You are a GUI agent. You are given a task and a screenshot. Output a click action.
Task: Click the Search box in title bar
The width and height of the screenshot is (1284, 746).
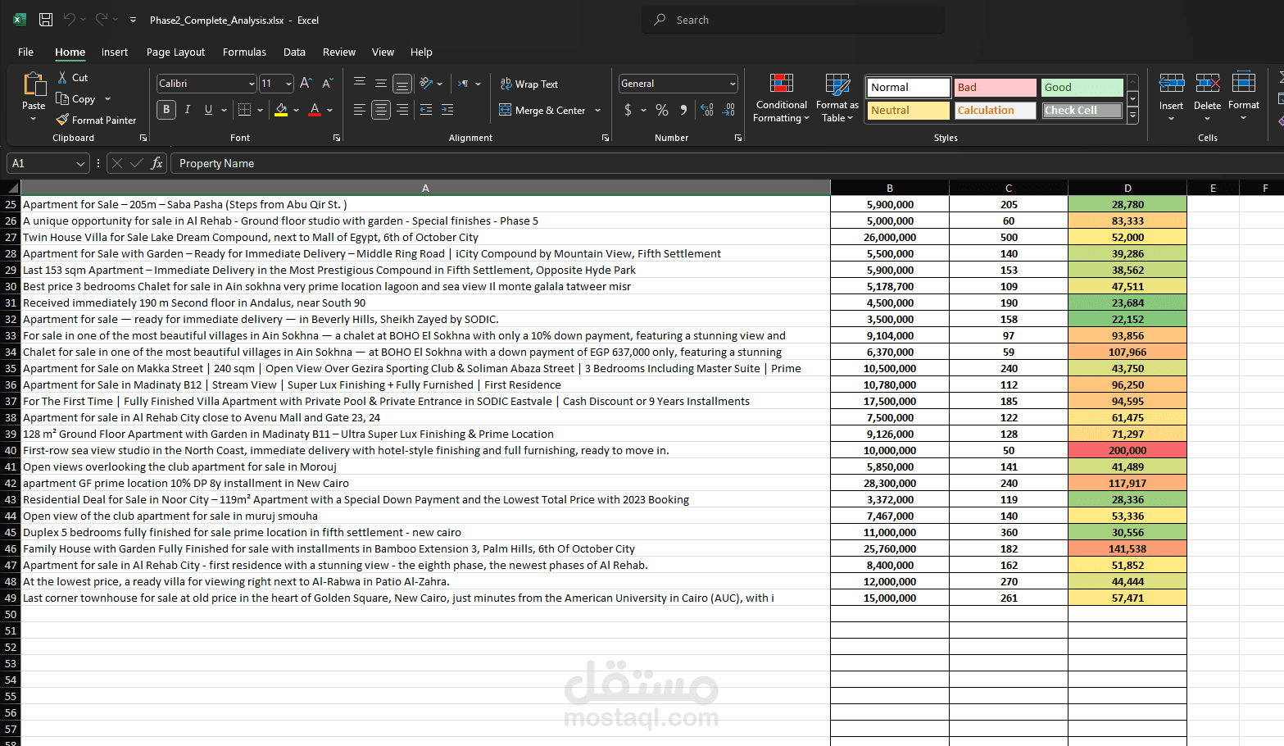793,20
